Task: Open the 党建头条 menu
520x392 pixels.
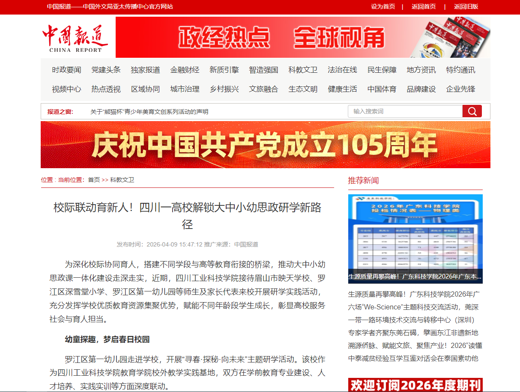Action: click(x=106, y=70)
